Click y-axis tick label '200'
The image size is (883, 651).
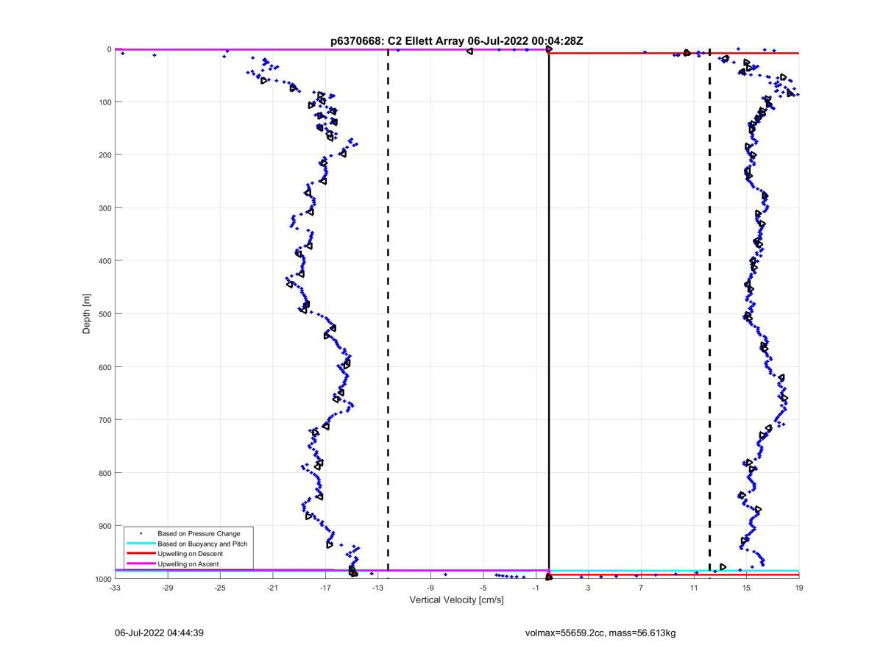(105, 155)
